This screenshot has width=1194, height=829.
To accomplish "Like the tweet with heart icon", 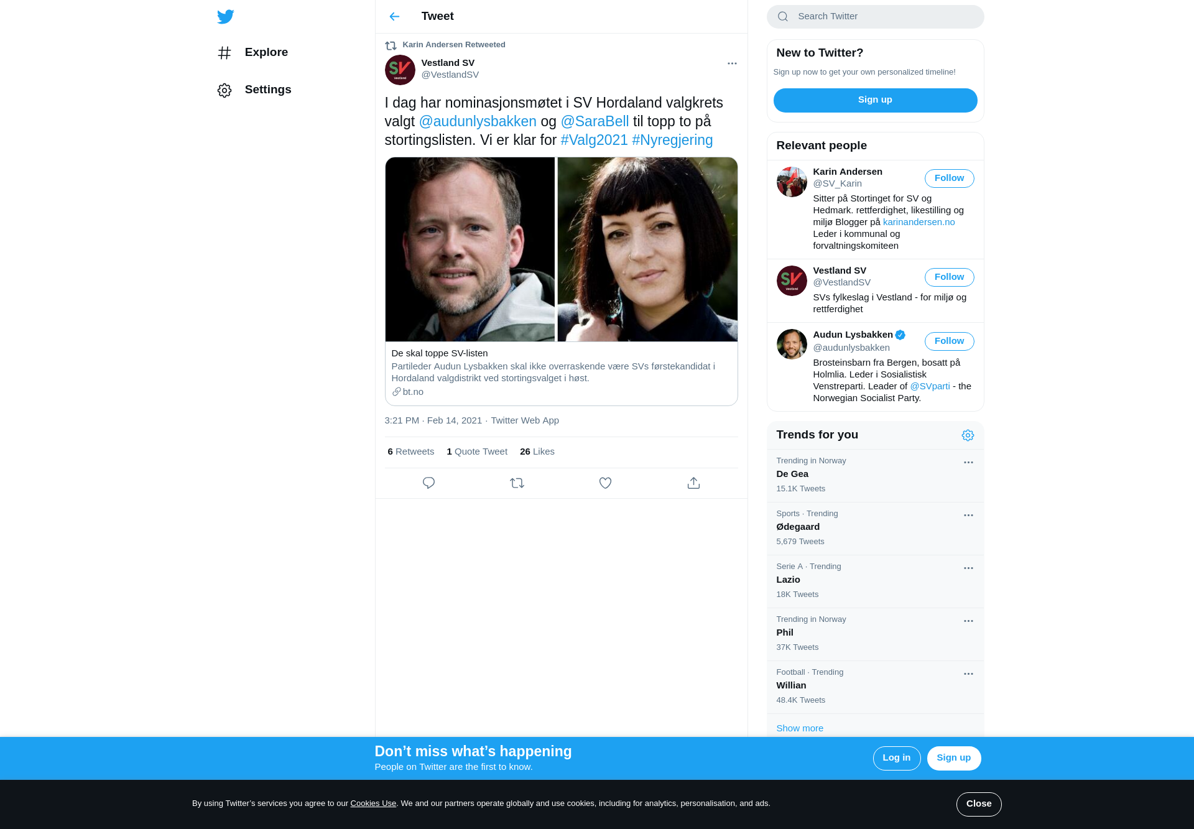I will [x=605, y=483].
